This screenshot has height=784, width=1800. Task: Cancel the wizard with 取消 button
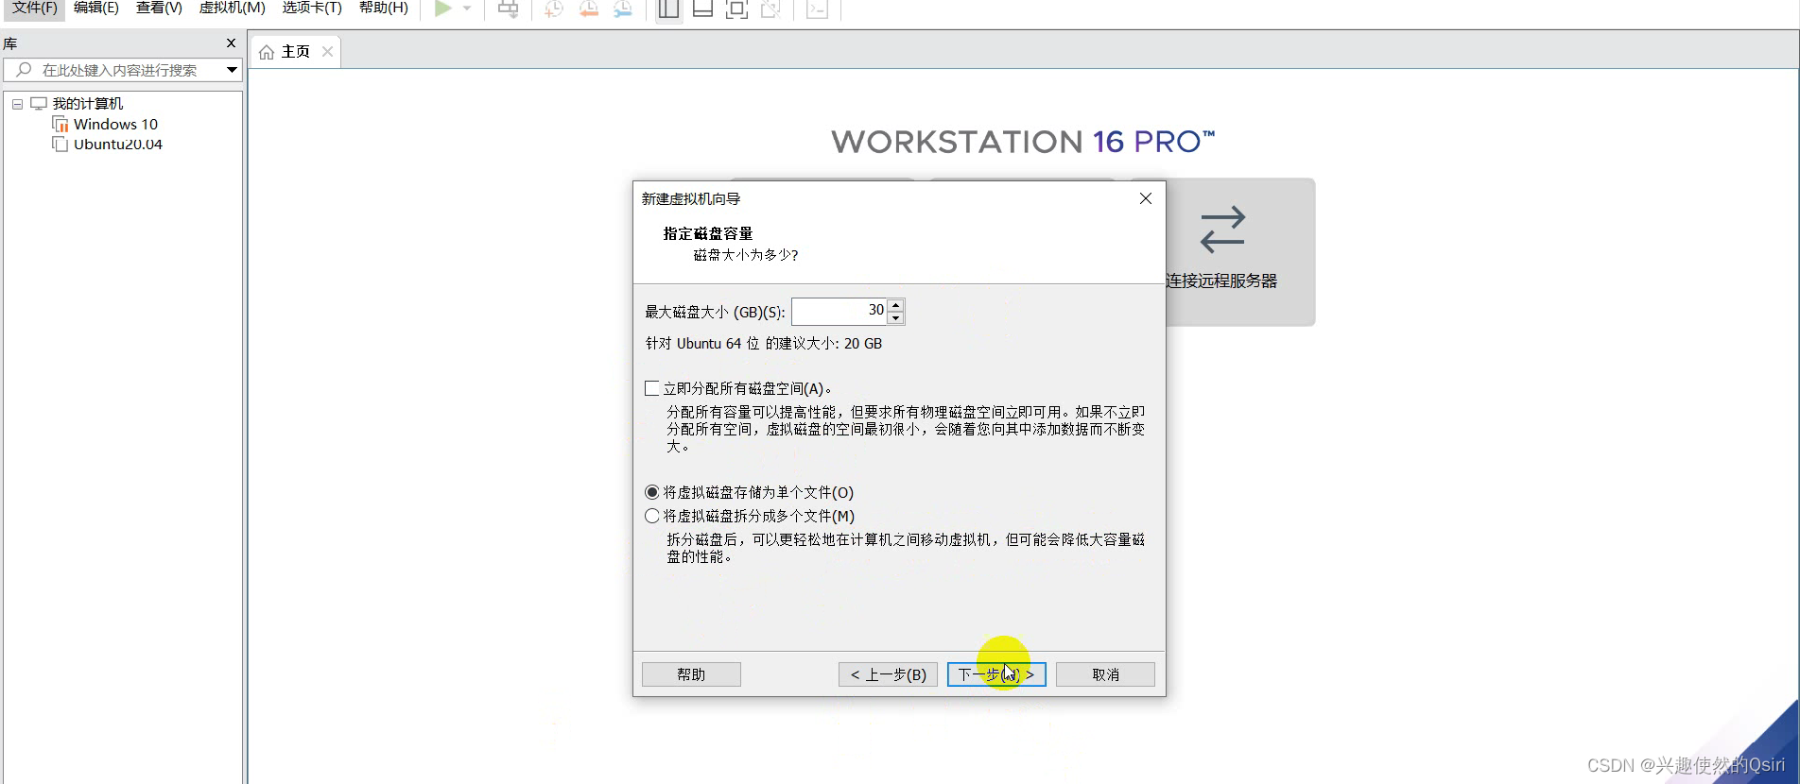tap(1105, 674)
